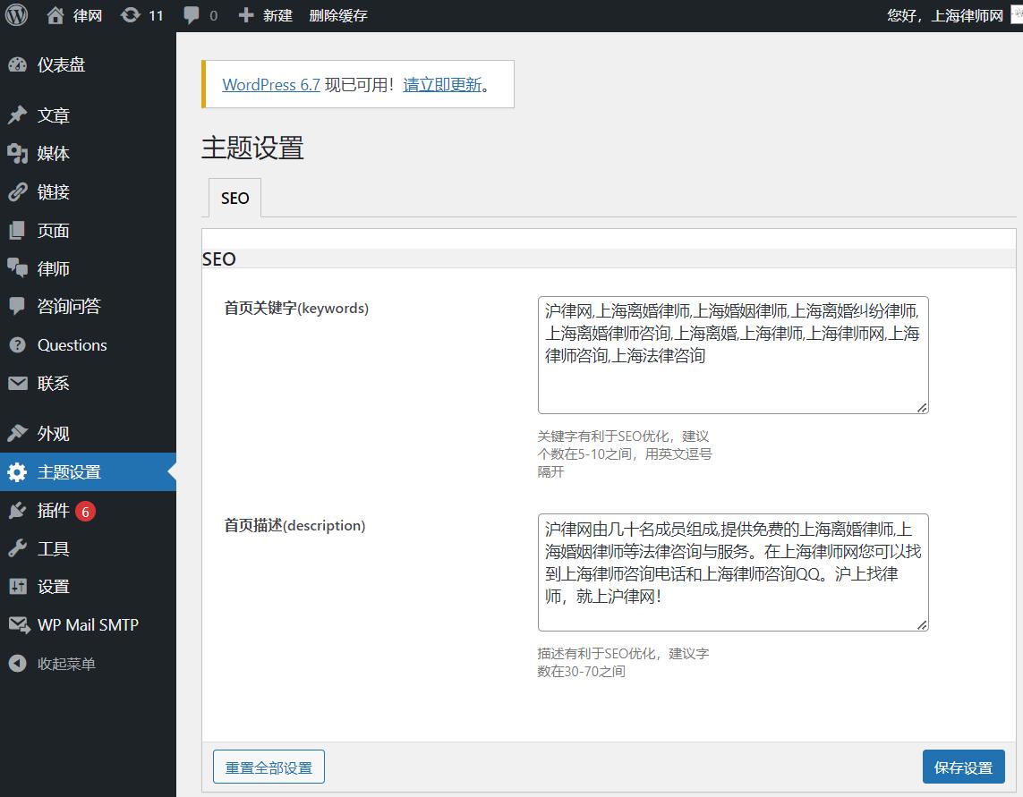Open the comments bubble icon

point(192,15)
